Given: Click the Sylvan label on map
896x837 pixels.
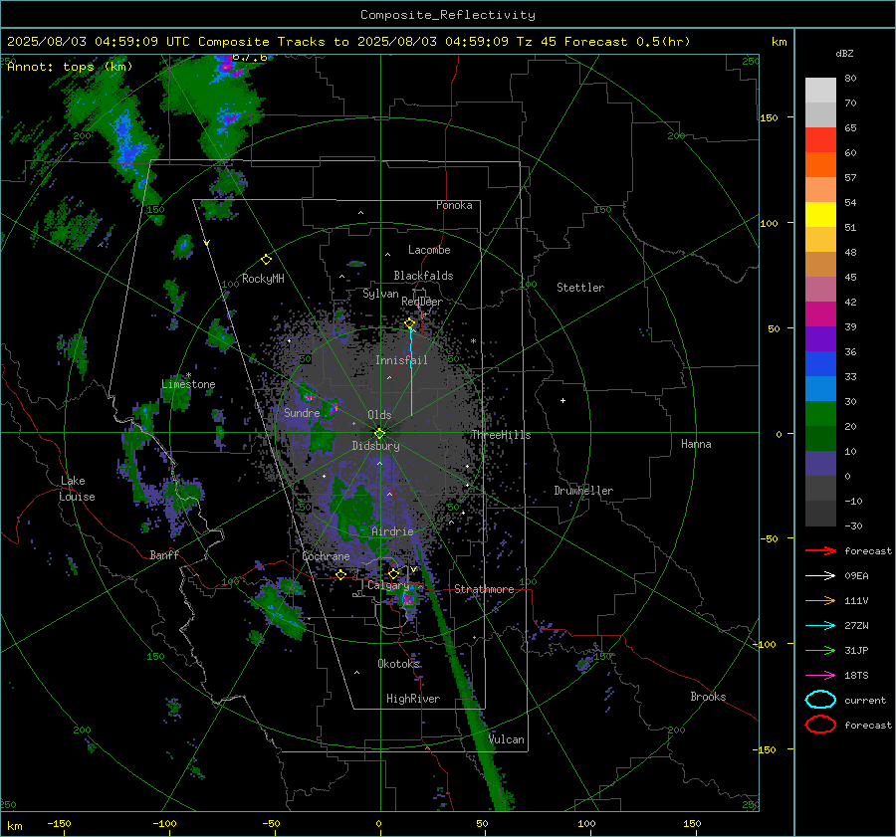Looking at the screenshot, I should point(380,294).
